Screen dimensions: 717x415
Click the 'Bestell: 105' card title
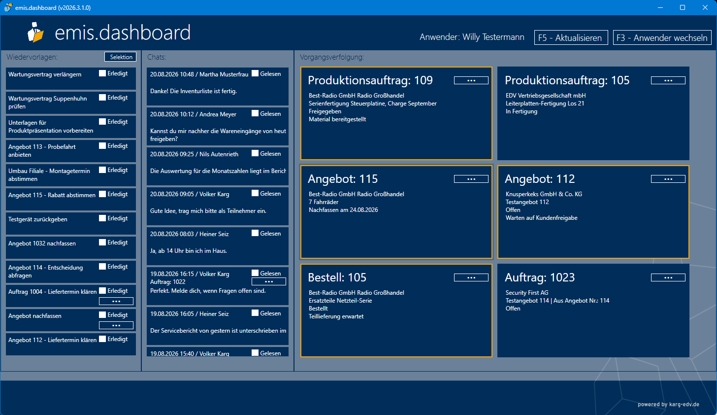tap(337, 277)
